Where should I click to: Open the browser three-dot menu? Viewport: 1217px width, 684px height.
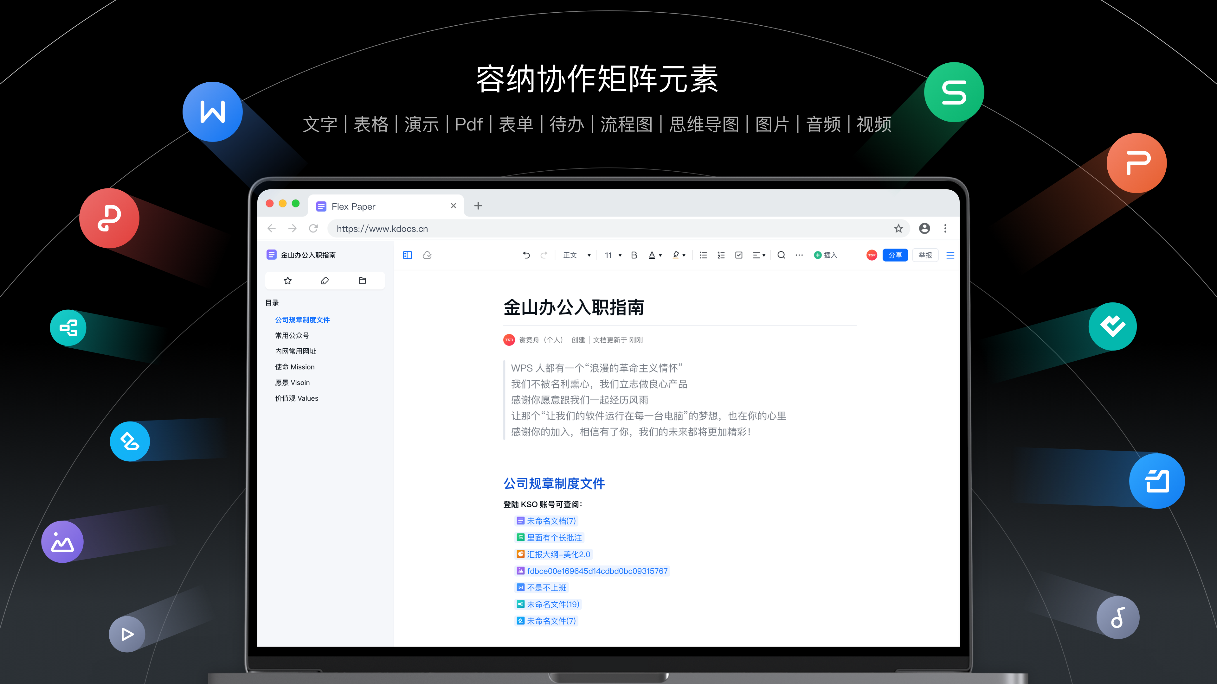pyautogui.click(x=945, y=228)
